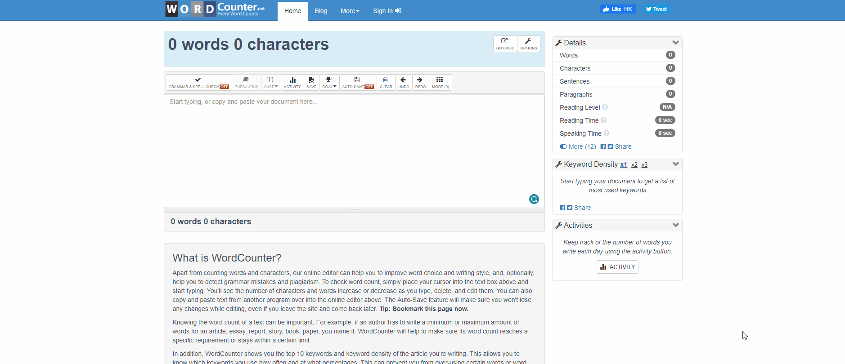
Task: Click into the document text area
Action: (354, 151)
